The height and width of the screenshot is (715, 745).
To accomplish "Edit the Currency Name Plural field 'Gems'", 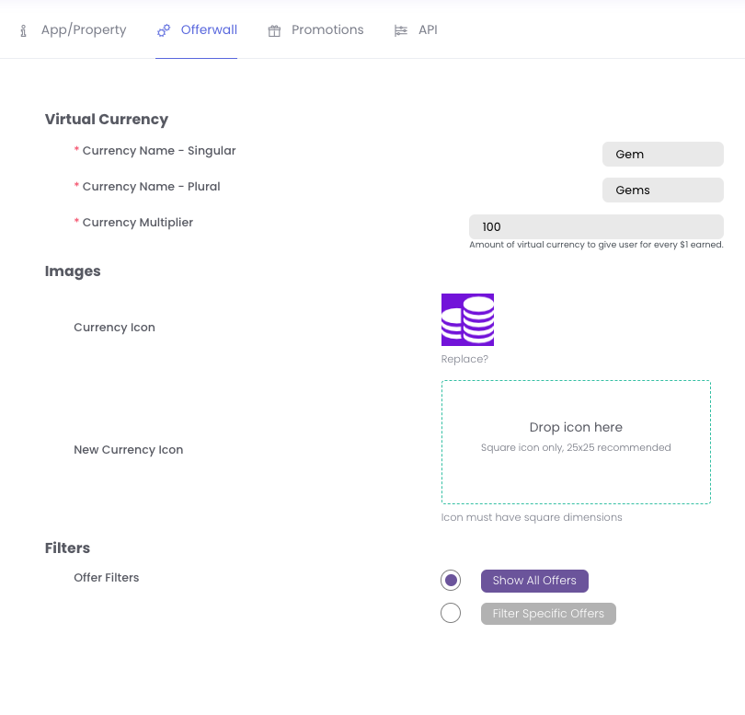I will pyautogui.click(x=663, y=190).
